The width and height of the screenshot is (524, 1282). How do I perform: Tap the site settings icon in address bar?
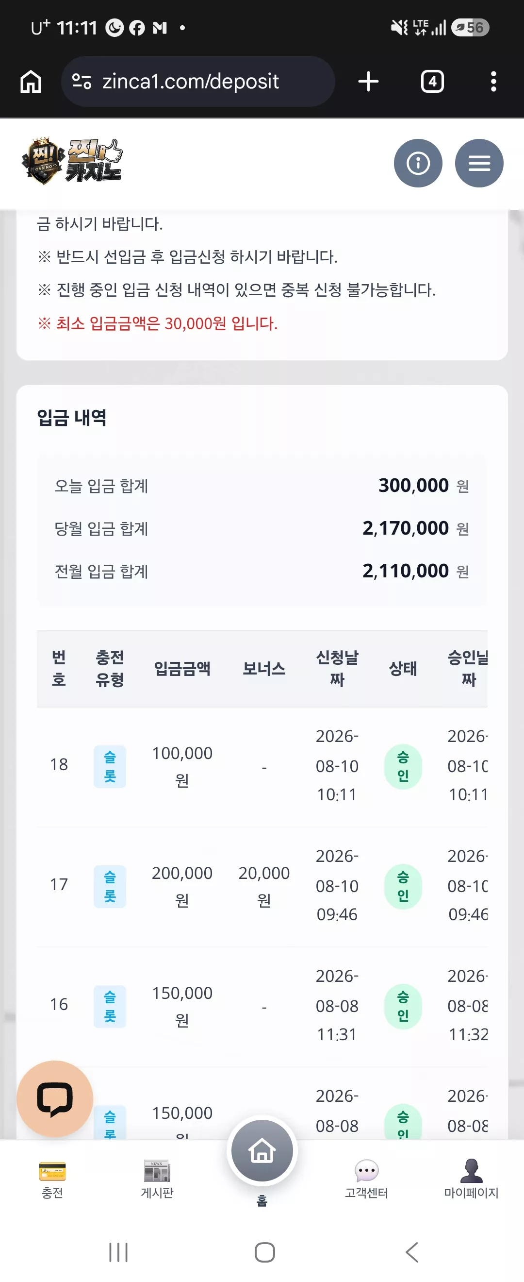[x=82, y=82]
